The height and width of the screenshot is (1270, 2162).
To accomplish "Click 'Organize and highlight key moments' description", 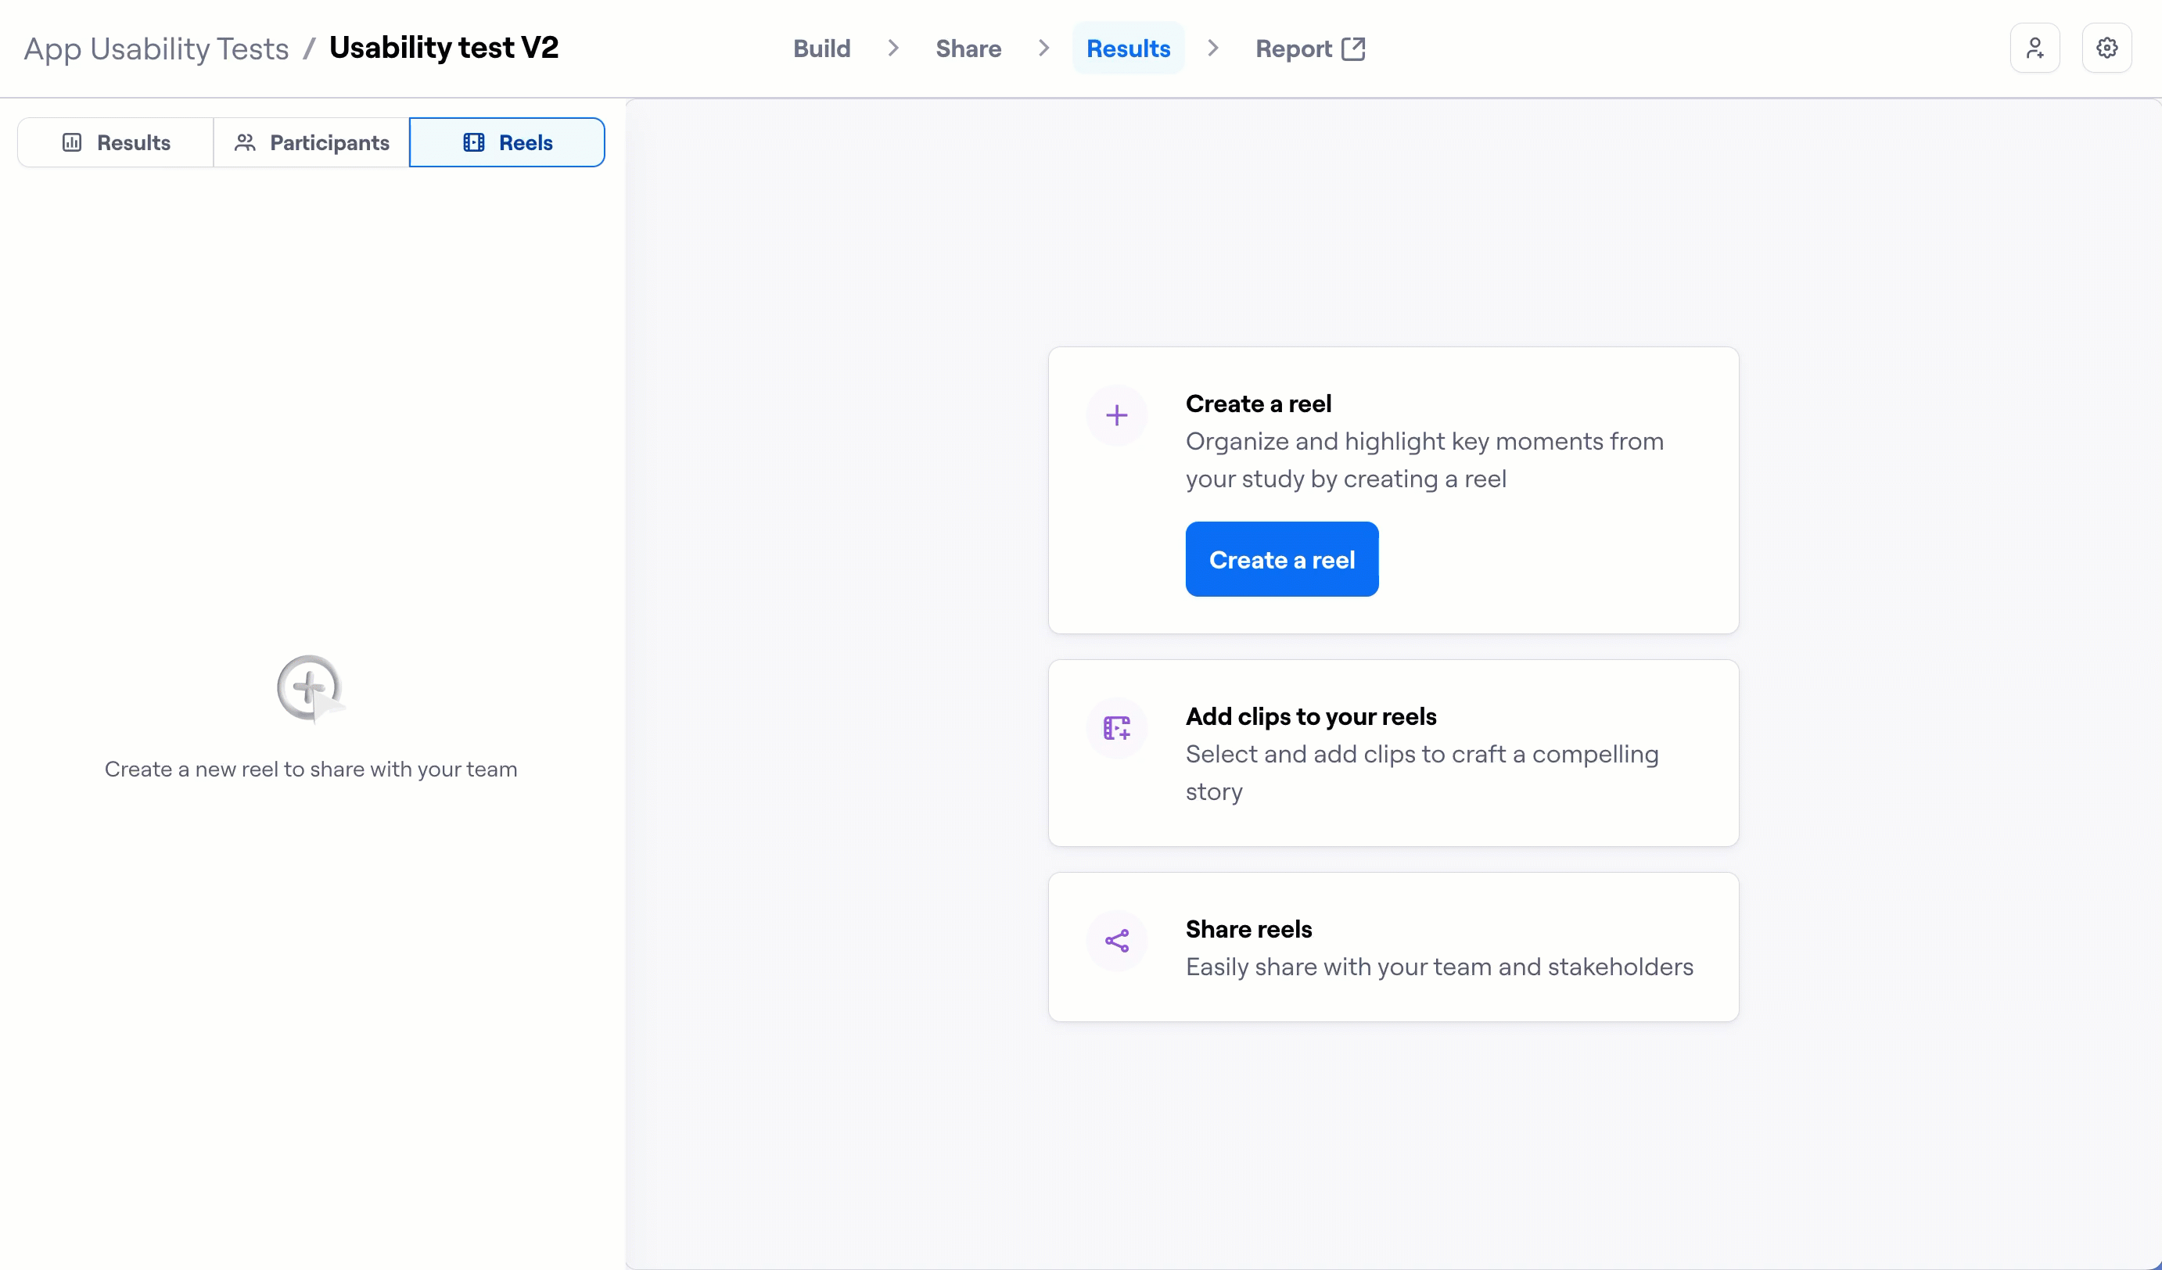I will point(1424,460).
